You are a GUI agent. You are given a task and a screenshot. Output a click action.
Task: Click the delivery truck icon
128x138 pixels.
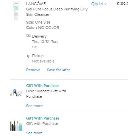[28, 36]
